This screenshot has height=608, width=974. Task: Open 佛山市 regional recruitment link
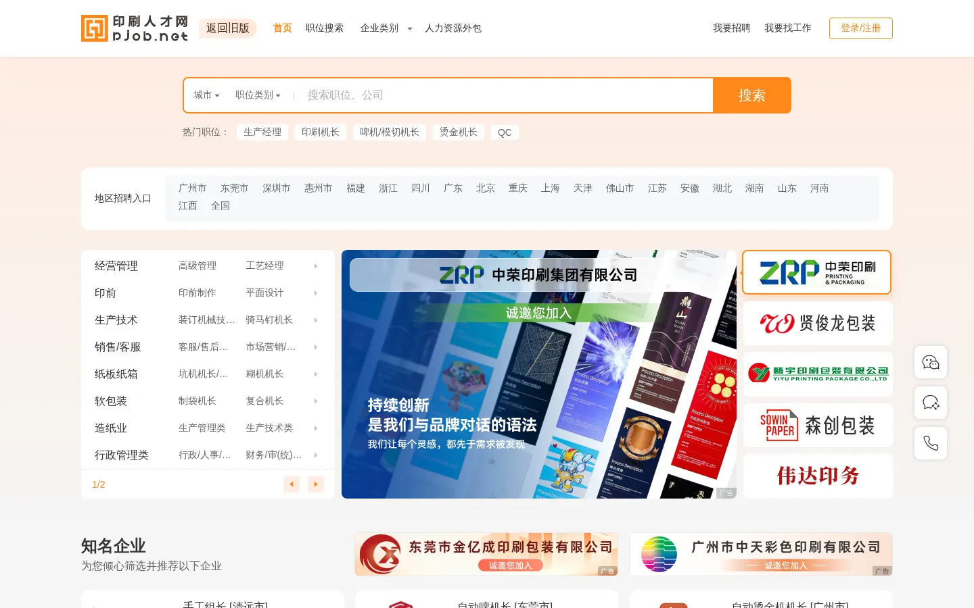[620, 188]
